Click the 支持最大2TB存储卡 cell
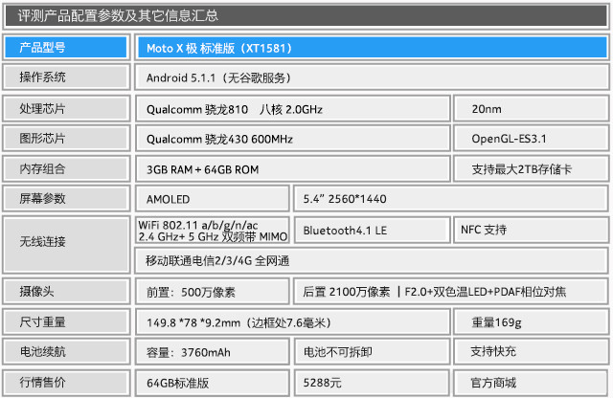 tap(529, 169)
